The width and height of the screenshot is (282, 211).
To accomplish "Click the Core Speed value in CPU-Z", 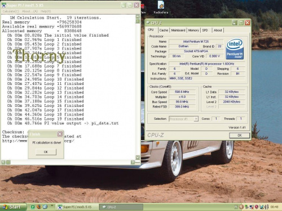I will point(182,92).
